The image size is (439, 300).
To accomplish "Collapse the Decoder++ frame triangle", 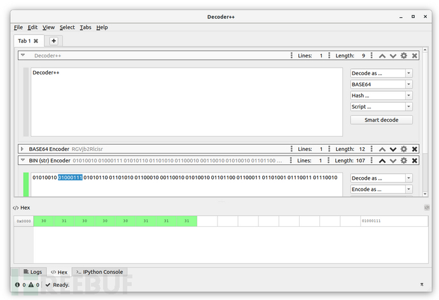I will coord(23,55).
